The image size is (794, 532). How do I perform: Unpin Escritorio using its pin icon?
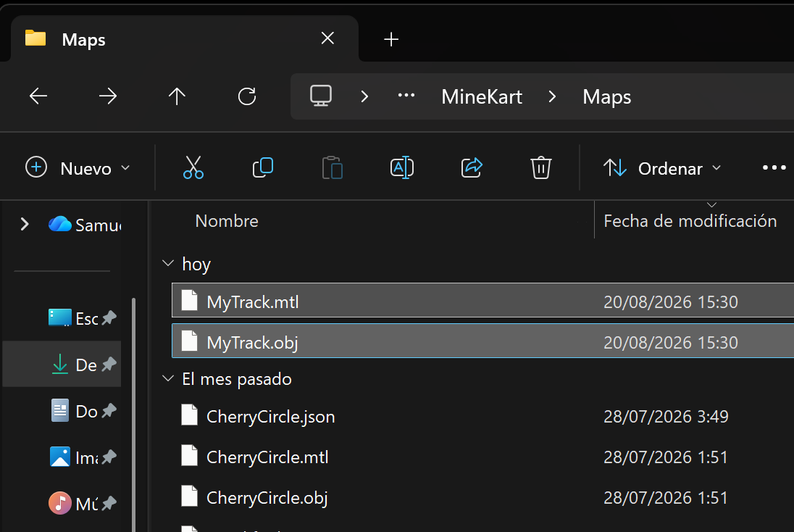109,317
